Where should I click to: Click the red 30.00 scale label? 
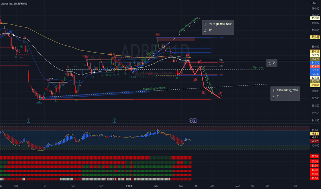314,174
